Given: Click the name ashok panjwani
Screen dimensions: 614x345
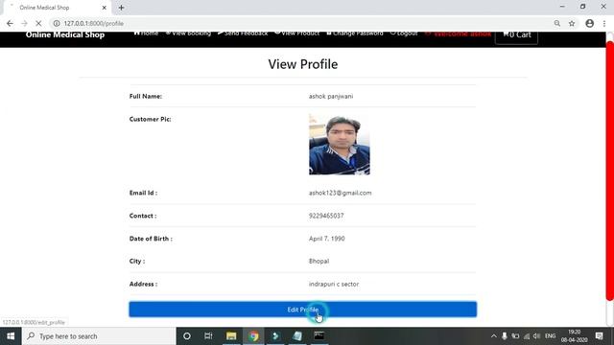Looking at the screenshot, I should pyautogui.click(x=331, y=96).
